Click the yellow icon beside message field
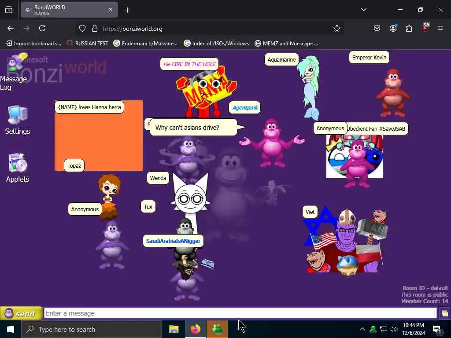This screenshot has height=338, width=451. (x=445, y=313)
